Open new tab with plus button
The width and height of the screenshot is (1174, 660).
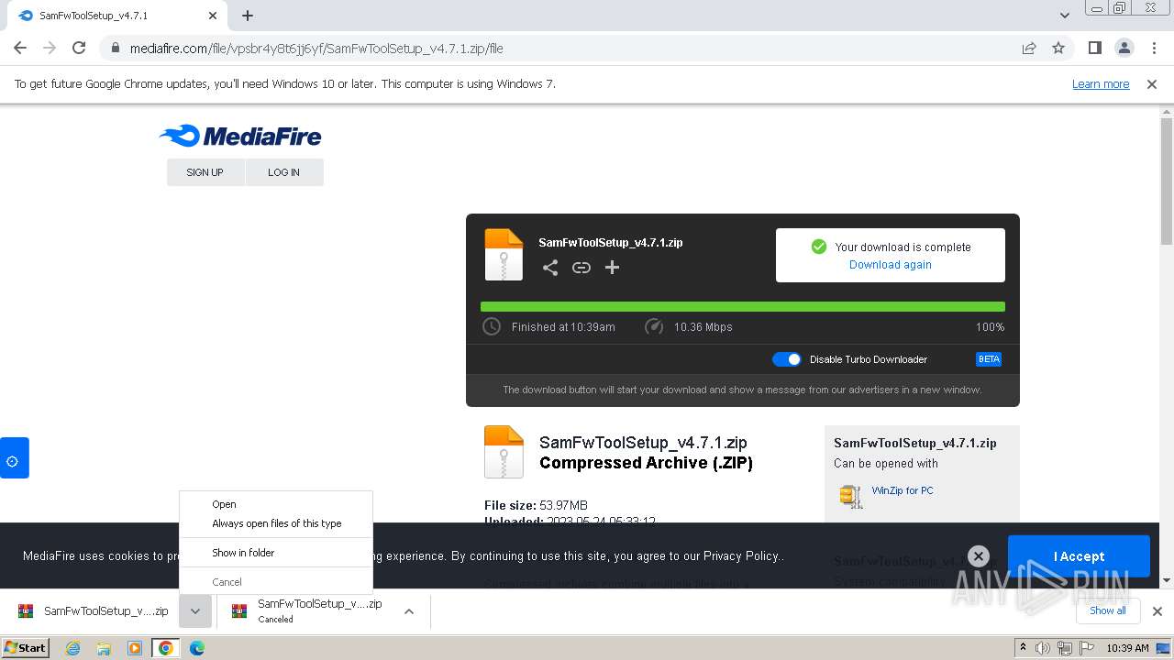pos(248,16)
